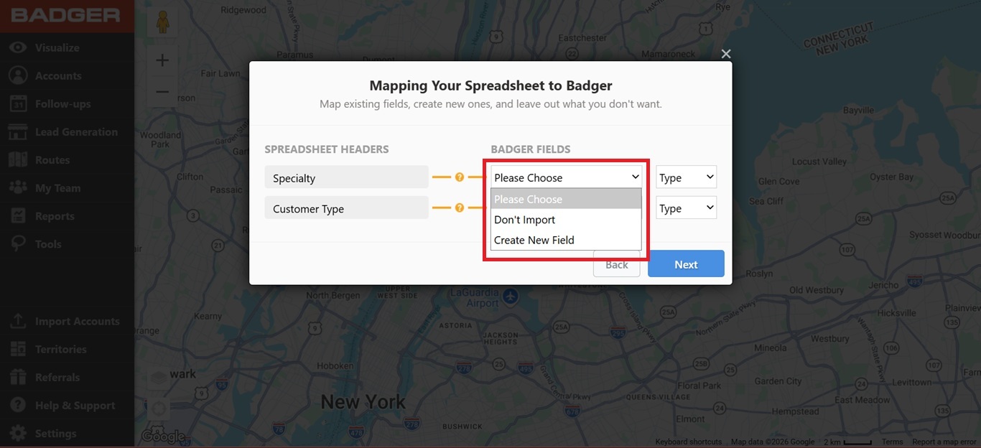The width and height of the screenshot is (981, 448).
Task: Click the Accounts person icon
Action: 18,75
